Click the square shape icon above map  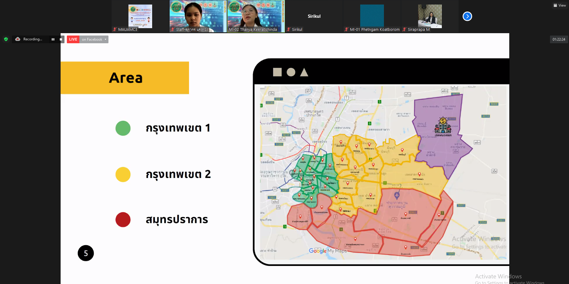click(x=277, y=72)
